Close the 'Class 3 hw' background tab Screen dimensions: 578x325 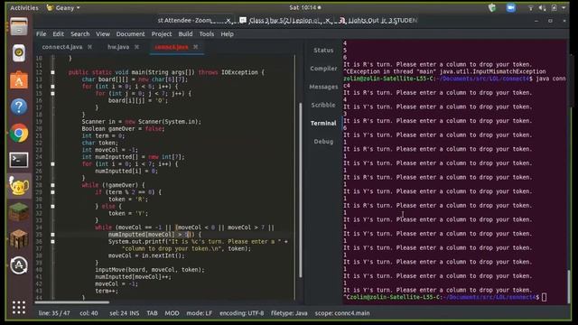tap(328, 21)
